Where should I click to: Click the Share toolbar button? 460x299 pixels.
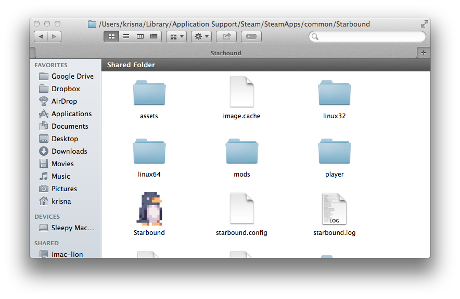(x=226, y=36)
